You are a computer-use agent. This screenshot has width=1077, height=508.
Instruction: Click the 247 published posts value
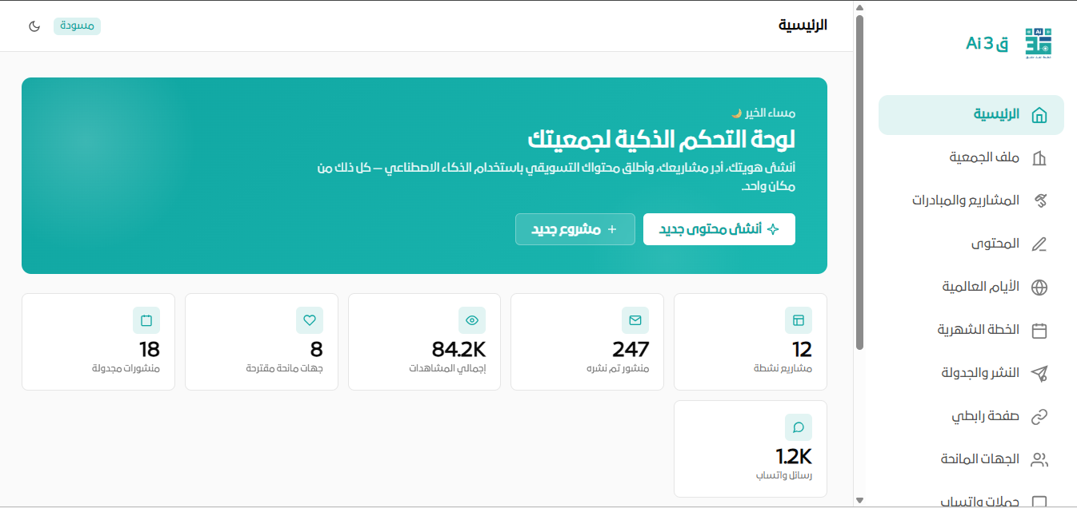click(x=631, y=350)
